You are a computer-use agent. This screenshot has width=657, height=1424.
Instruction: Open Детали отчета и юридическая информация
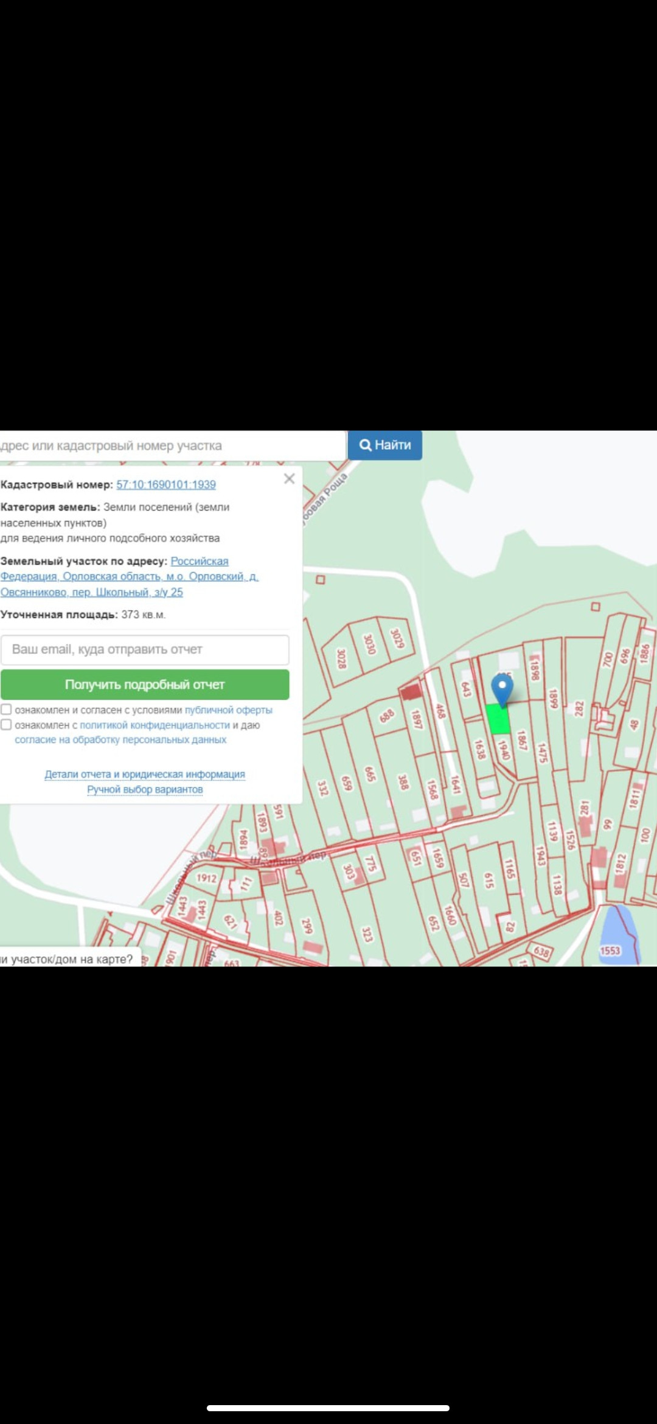[145, 775]
